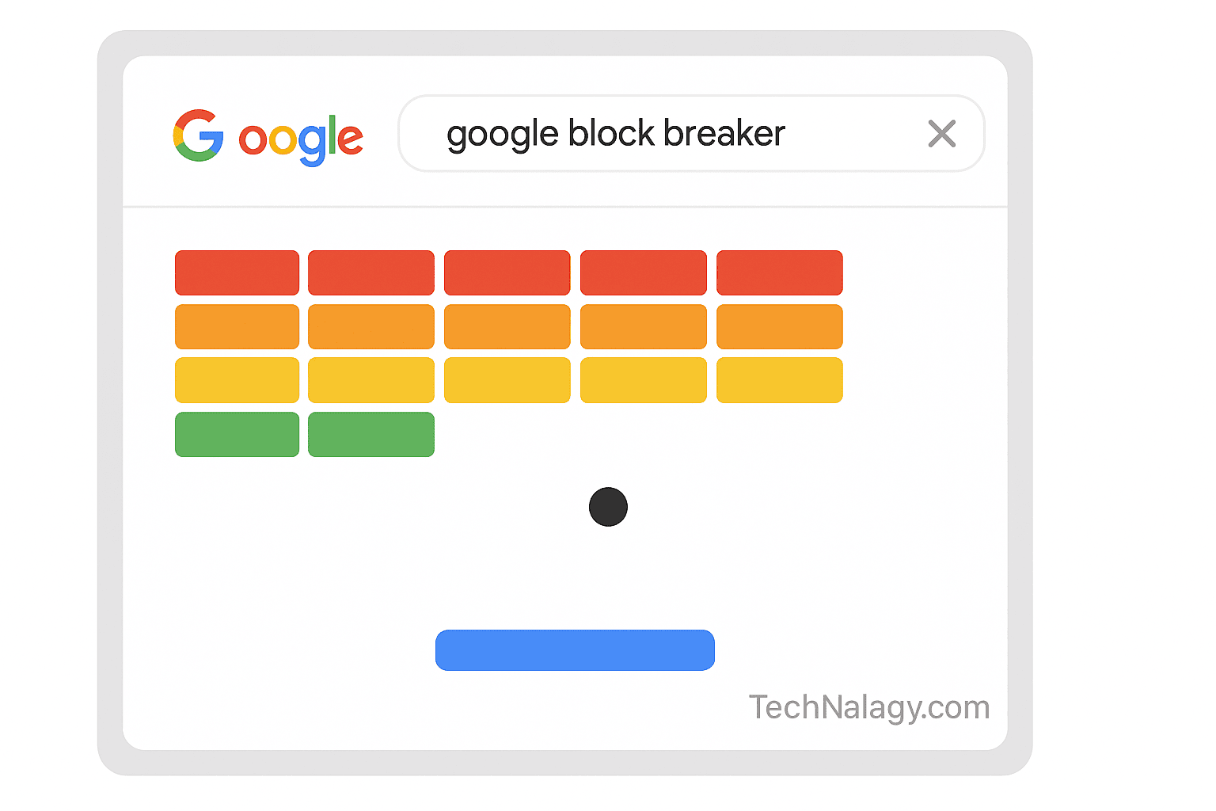This screenshot has width=1216, height=811.
Task: Click the fourth yellow brick from the left
Action: click(643, 380)
